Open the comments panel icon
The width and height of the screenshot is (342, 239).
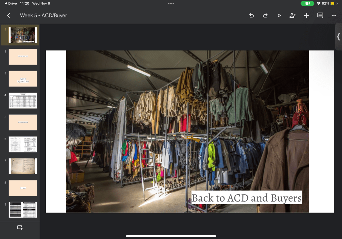pos(320,15)
